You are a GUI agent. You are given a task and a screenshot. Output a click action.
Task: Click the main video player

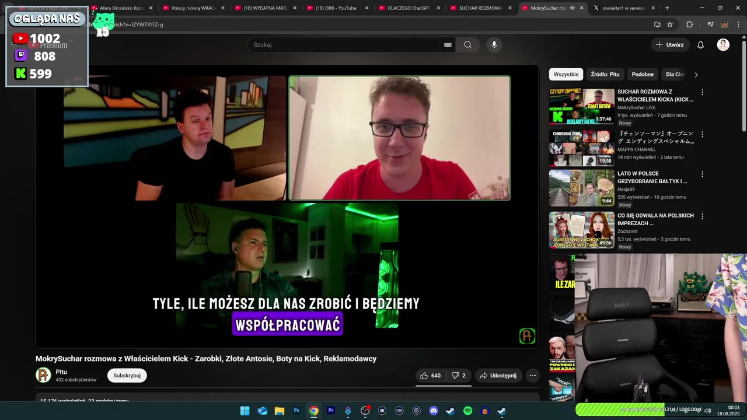[x=287, y=206]
